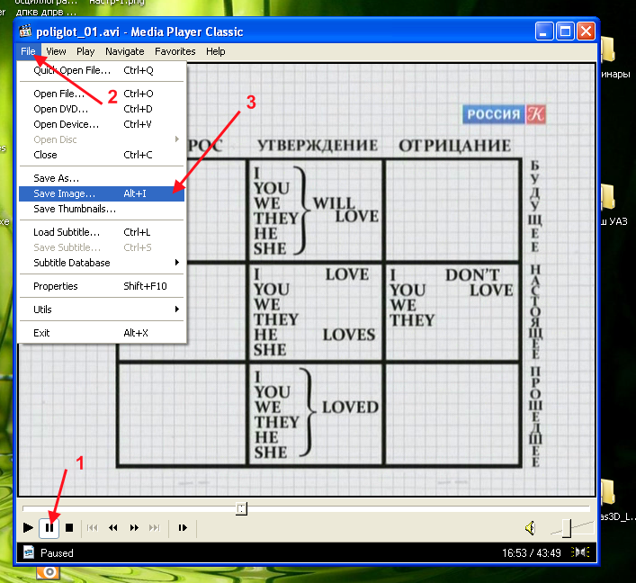Click the fast-forward (increase speed) icon

tap(134, 528)
